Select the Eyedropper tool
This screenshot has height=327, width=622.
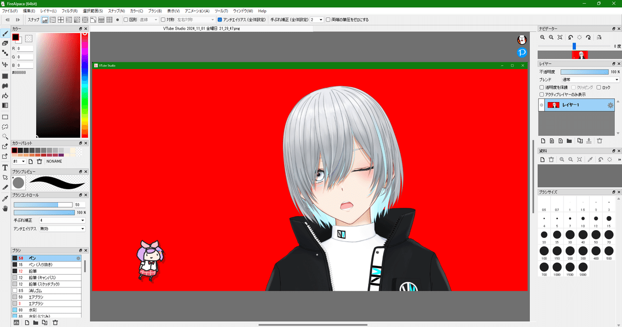(5, 198)
